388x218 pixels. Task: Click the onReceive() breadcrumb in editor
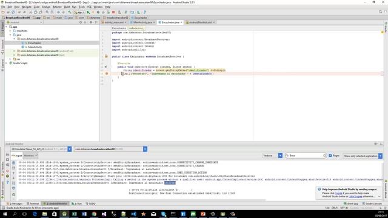(x=136, y=28)
